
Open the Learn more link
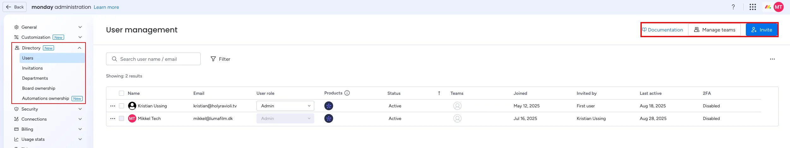point(106,7)
